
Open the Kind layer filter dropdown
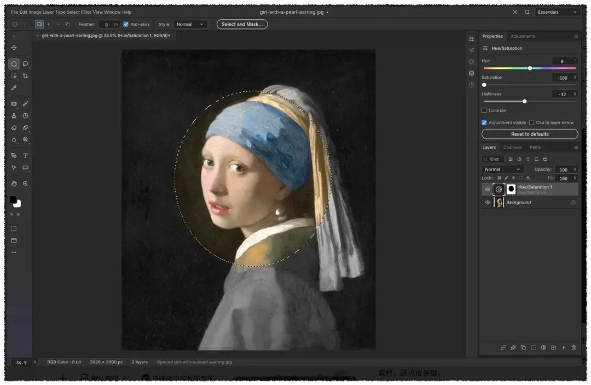point(493,159)
